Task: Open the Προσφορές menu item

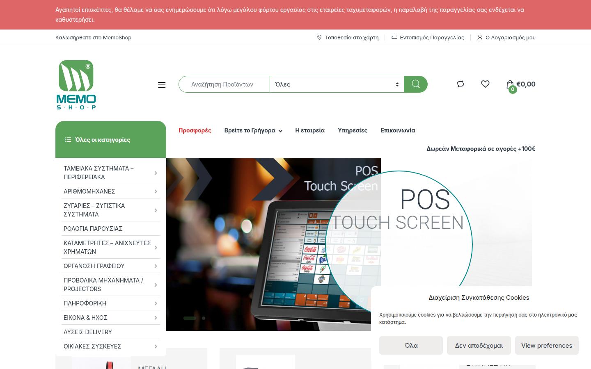Action: pyautogui.click(x=195, y=130)
